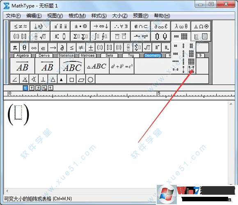Select the second tab stop alignment button

click(32, 88)
